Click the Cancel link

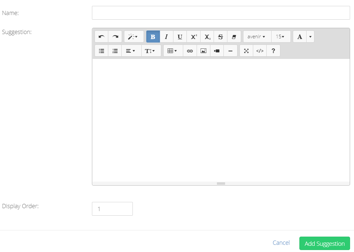point(281,243)
